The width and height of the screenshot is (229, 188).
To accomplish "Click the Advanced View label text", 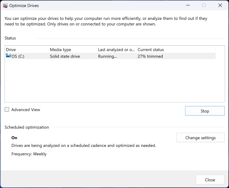I will (26, 110).
